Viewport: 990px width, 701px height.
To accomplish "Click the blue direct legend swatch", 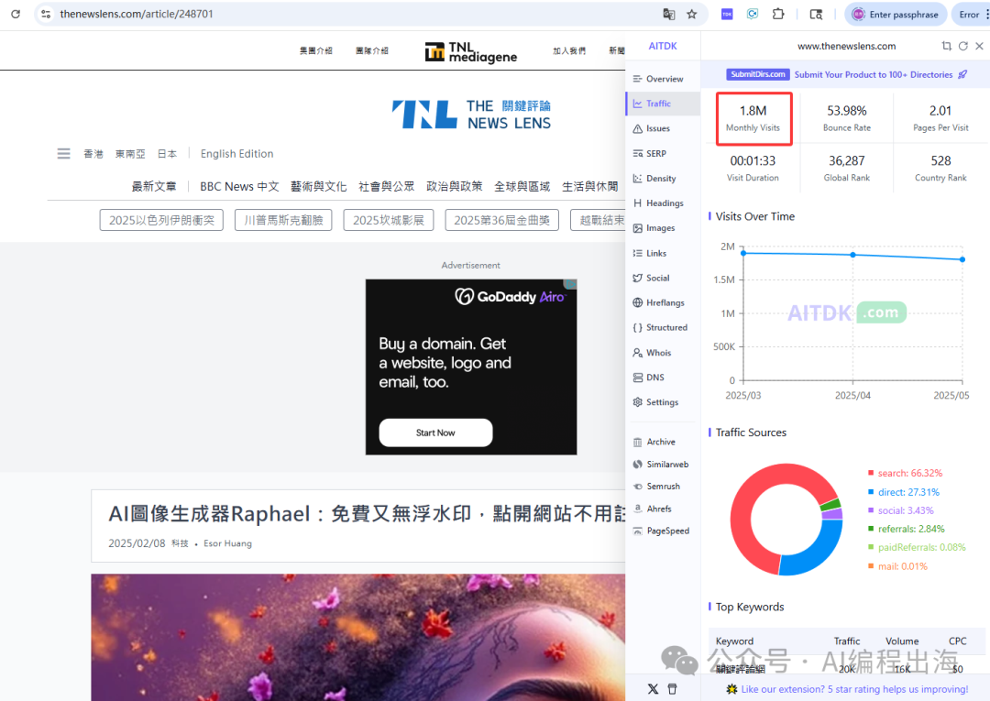I will [x=871, y=492].
